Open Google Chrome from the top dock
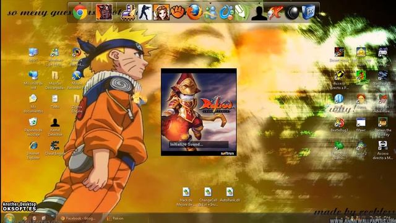This screenshot has width=396, height=223. coord(80,12)
